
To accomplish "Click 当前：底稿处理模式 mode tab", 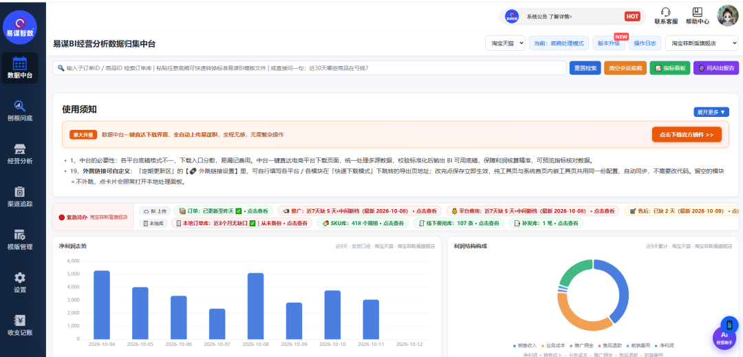I will pyautogui.click(x=559, y=43).
